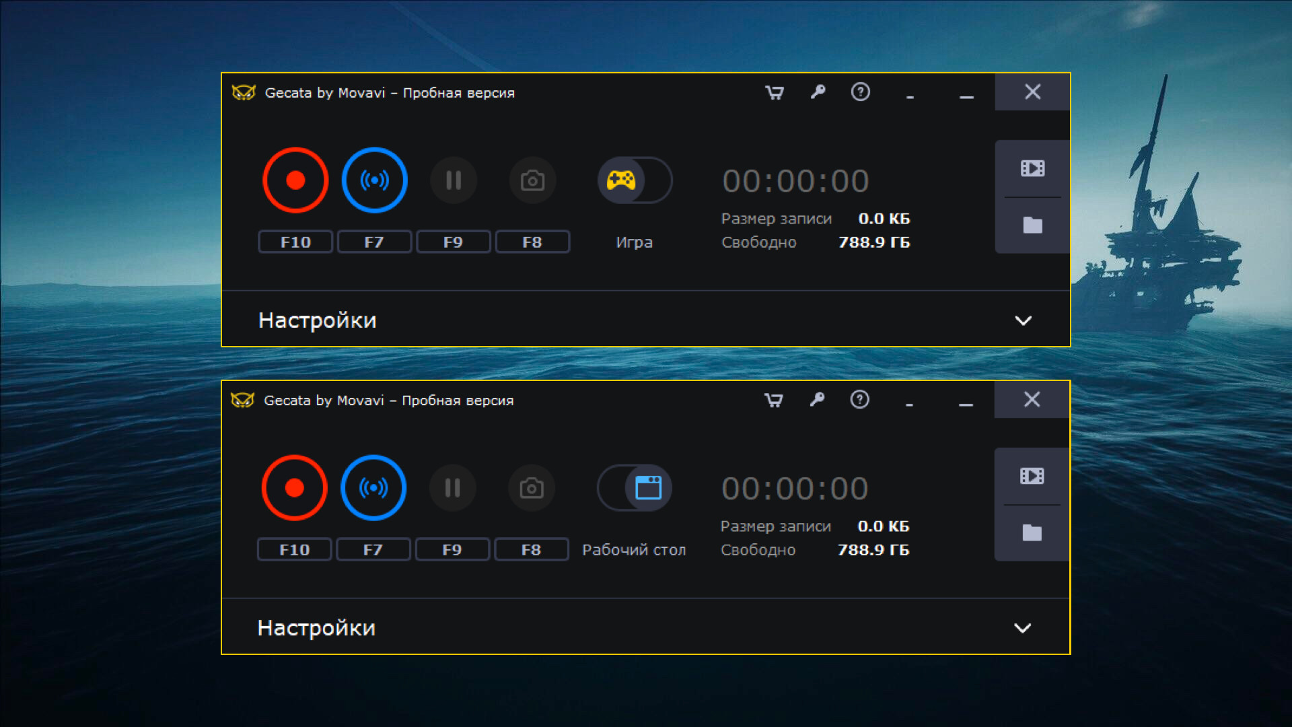Expand Настройки chevron in upper window
Viewport: 1292px width, 727px height.
point(1023,320)
